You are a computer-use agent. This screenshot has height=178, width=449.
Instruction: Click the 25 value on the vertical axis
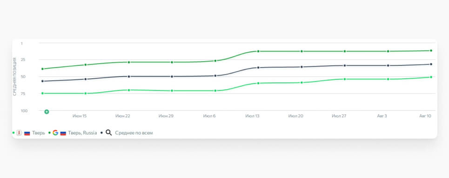23,60
